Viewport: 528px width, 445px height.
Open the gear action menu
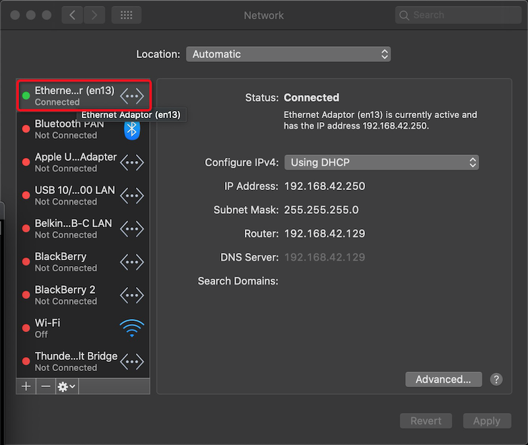pyautogui.click(x=67, y=386)
